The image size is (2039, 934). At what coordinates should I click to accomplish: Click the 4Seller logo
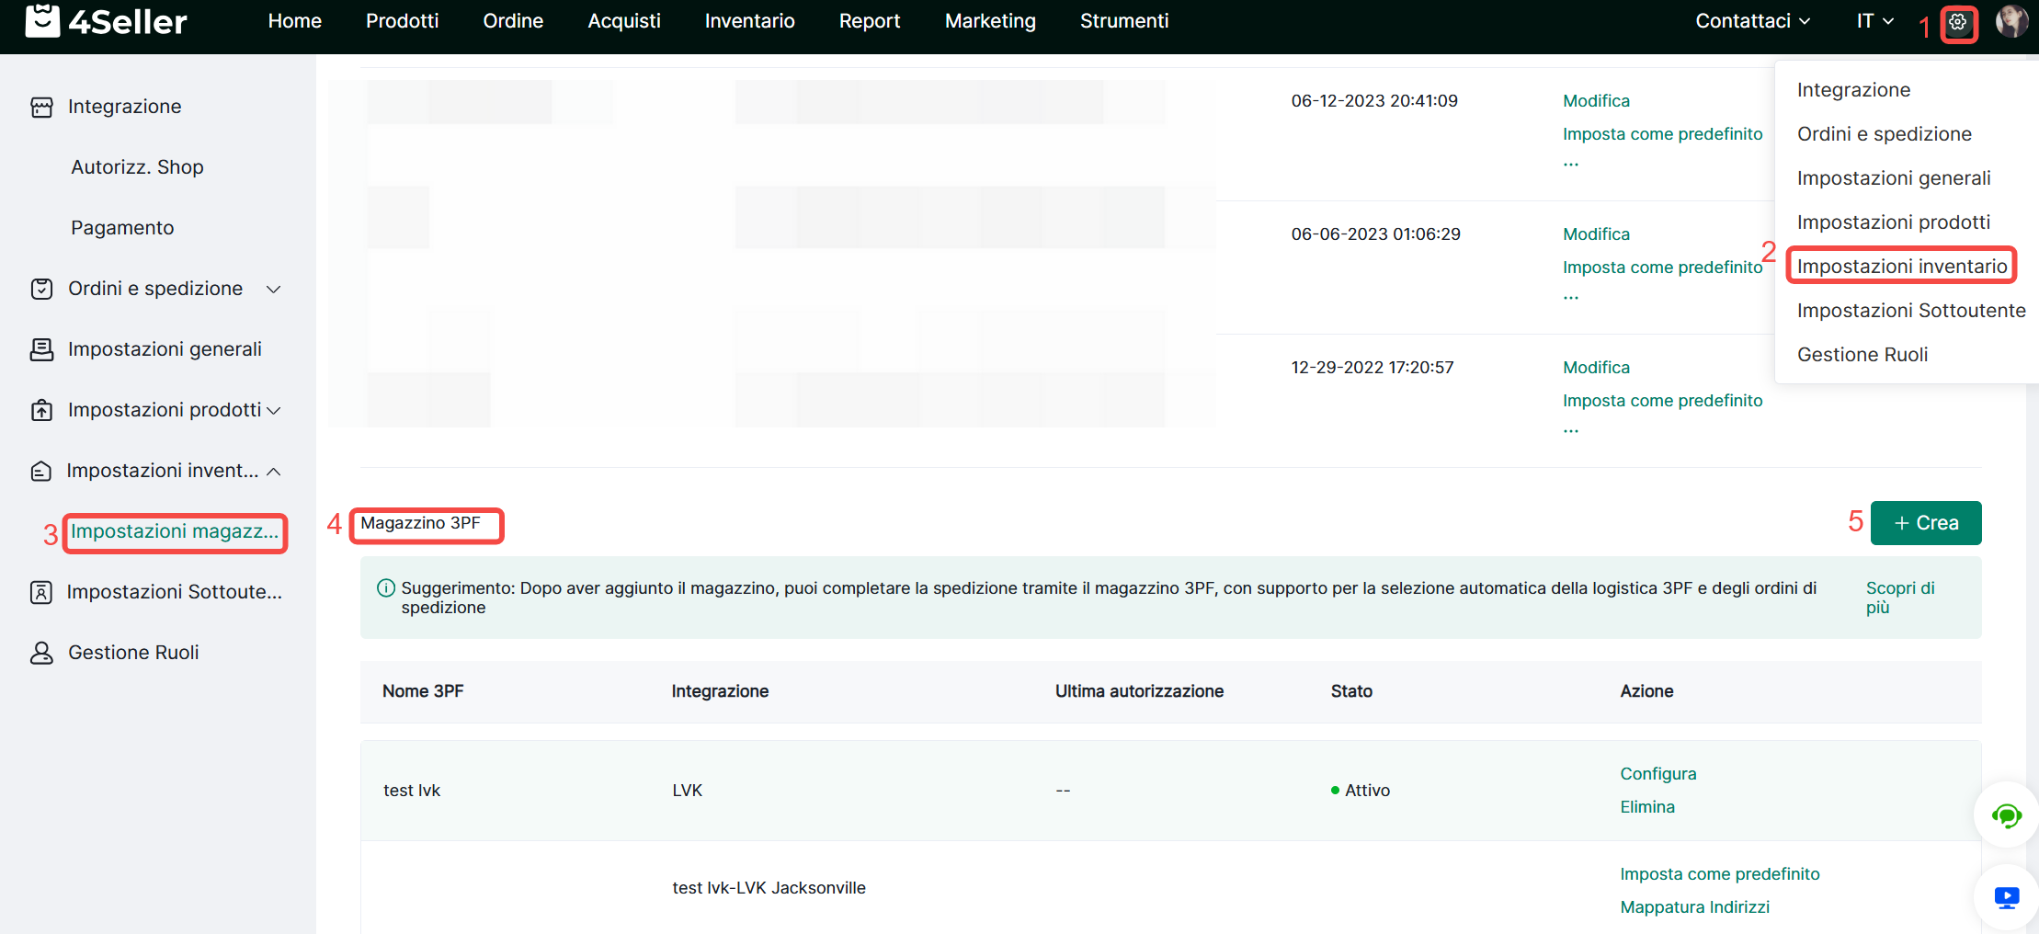(x=106, y=21)
